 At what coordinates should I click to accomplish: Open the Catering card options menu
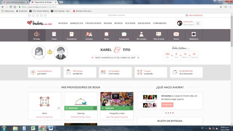(x=95, y=108)
